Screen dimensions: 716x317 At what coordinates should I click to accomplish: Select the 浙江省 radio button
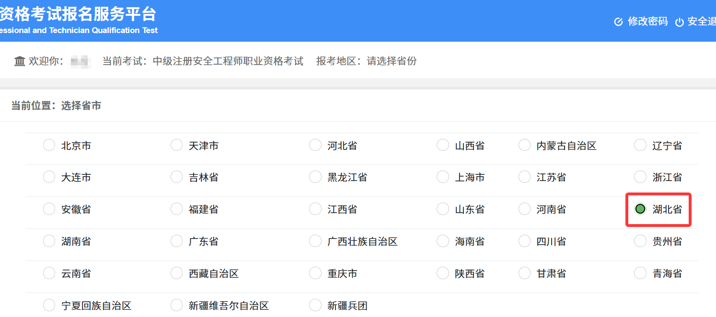point(640,177)
